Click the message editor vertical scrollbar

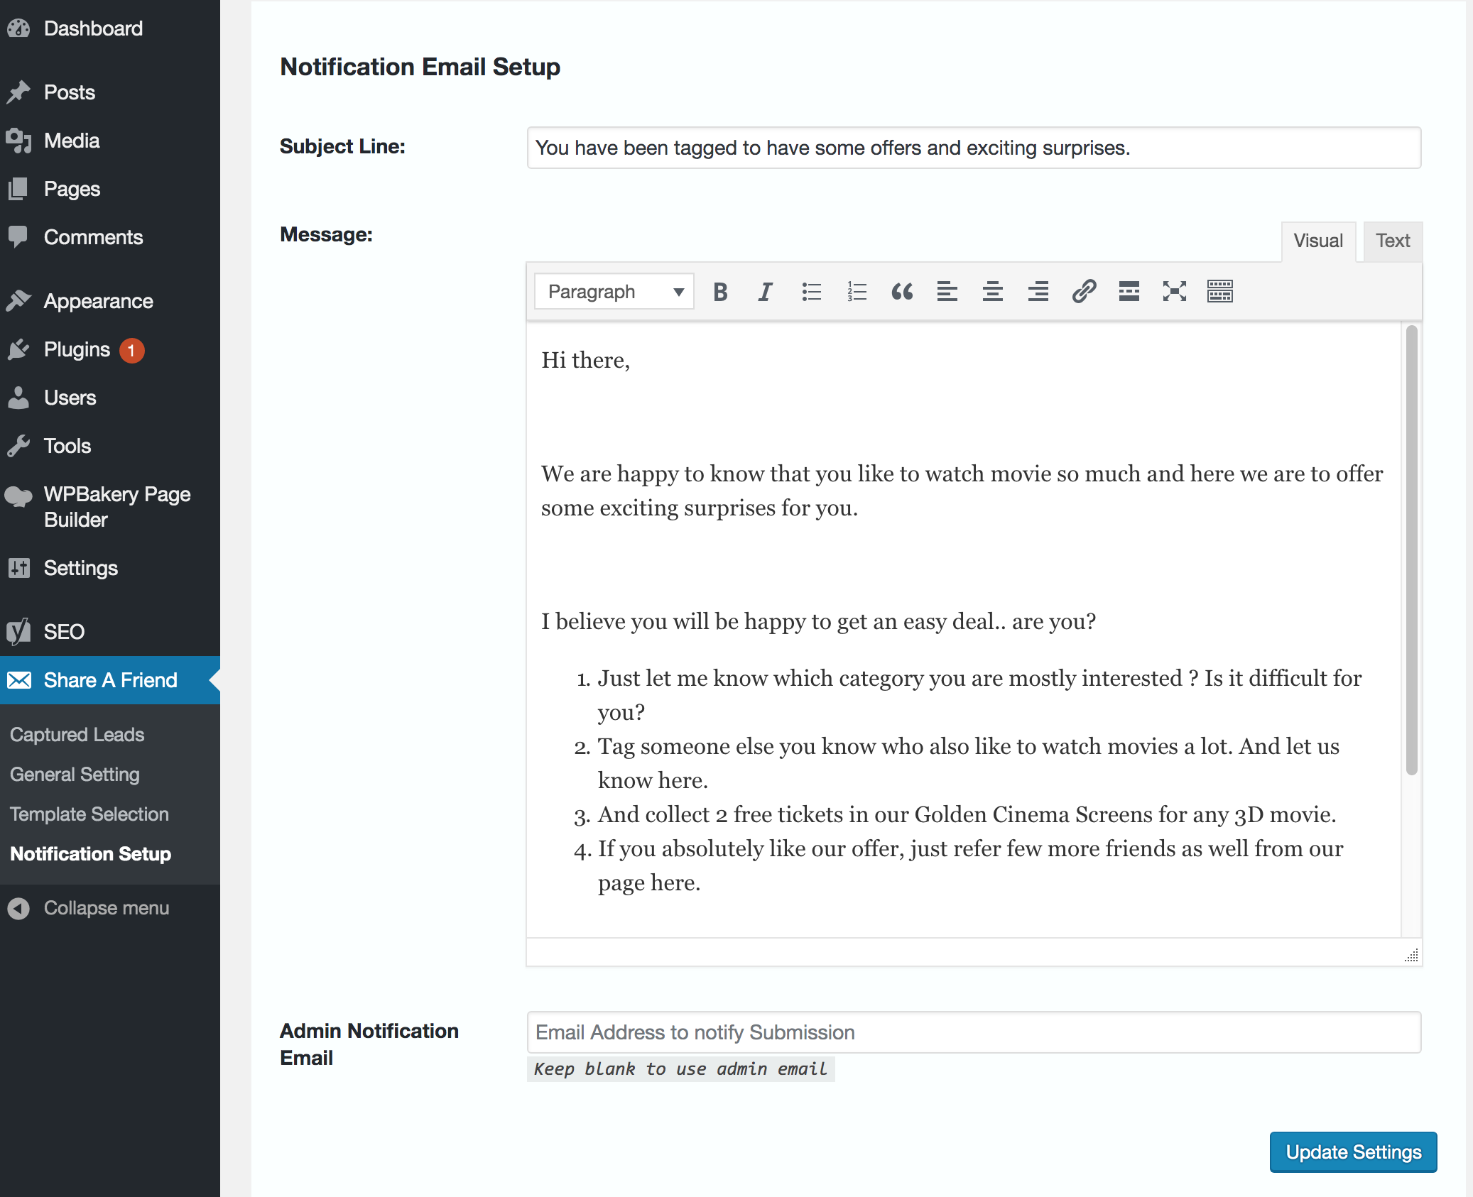pos(1411,550)
